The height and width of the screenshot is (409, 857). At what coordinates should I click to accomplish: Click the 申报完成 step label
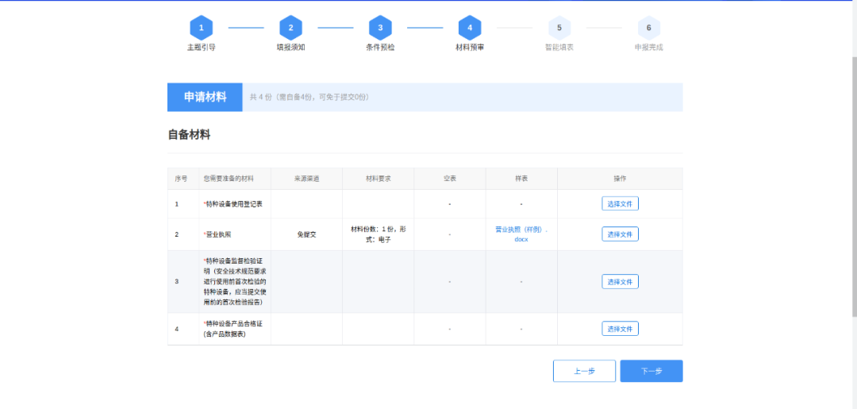pos(648,48)
